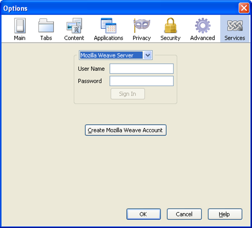
Task: Expand the Mozilla Weave Server dropdown
Action: 116,55
